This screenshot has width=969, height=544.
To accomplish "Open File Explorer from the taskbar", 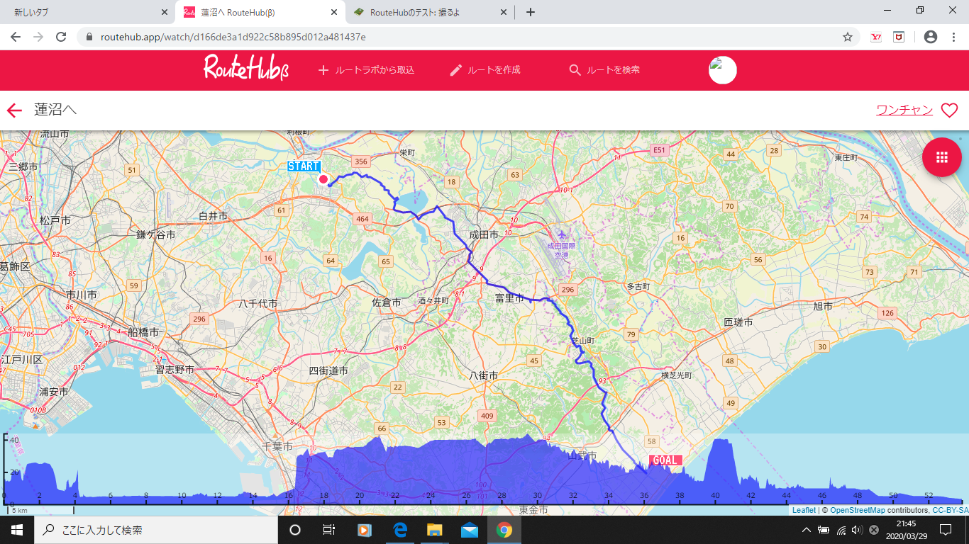I will [x=434, y=529].
